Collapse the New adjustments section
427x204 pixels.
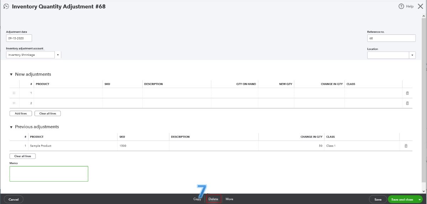(11, 75)
